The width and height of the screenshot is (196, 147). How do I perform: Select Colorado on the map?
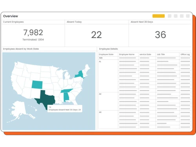tap(37, 84)
